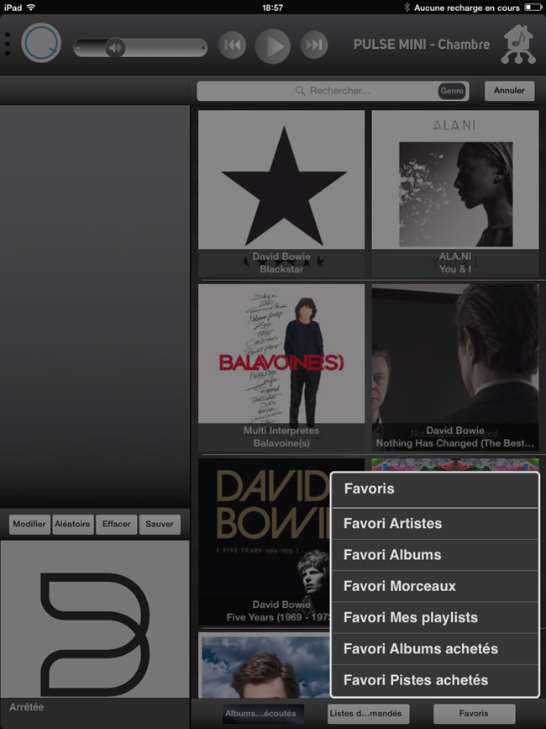546x729 pixels.
Task: Open David Bowie Blackstar album
Action: click(281, 193)
